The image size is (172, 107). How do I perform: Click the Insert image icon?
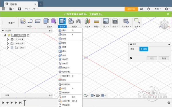click(x=106, y=21)
